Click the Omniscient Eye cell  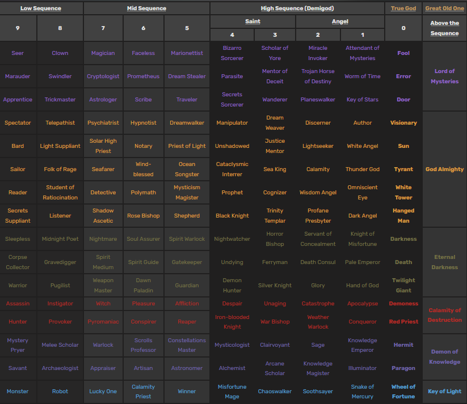coord(363,192)
